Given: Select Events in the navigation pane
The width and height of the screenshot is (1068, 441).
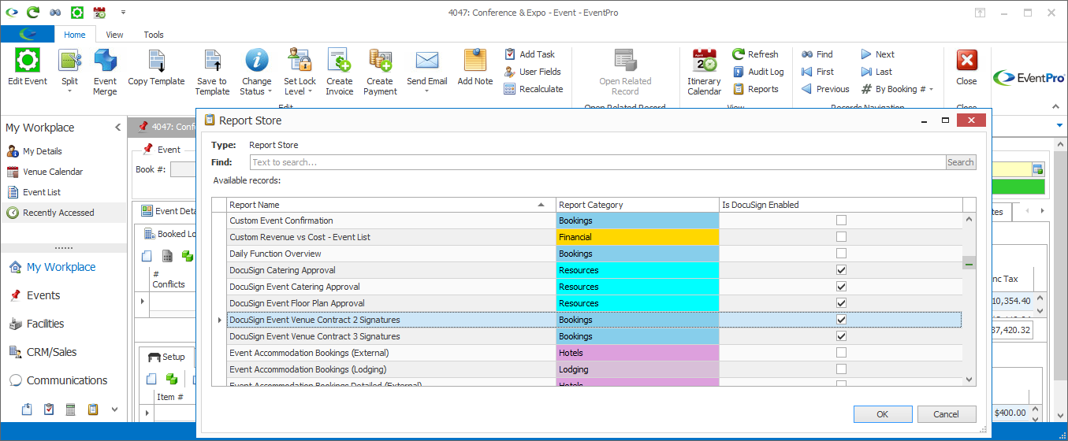Looking at the screenshot, I should [43, 295].
